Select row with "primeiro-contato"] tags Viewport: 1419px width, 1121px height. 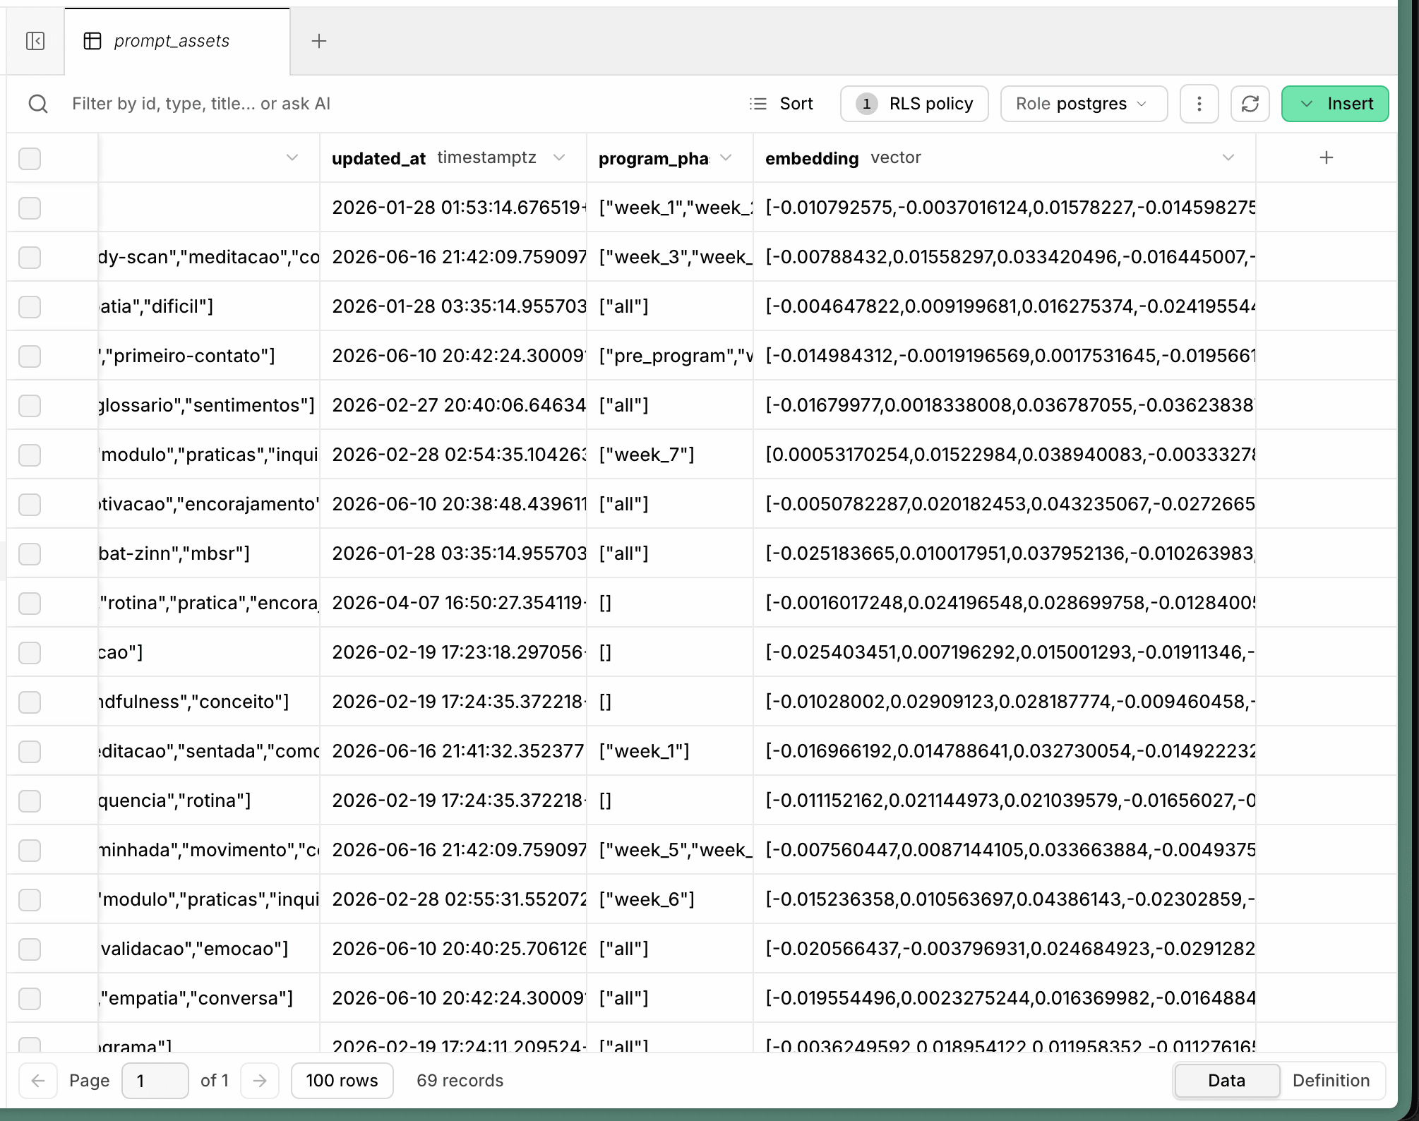(x=30, y=356)
